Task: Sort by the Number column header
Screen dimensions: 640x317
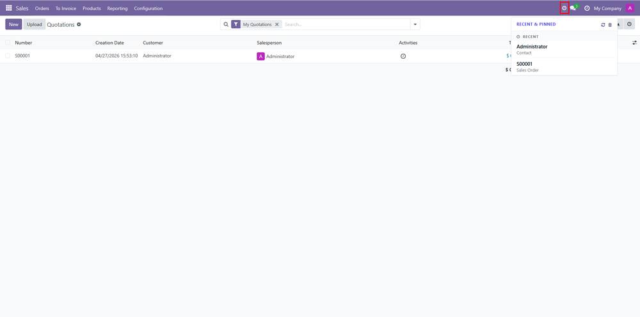Action: 23,43
